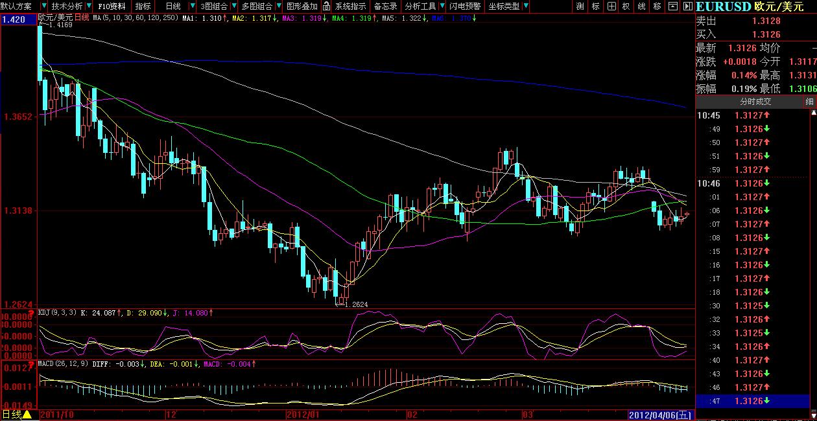Click the 10:45 tick row
Screen dimensions: 817x421
click(752, 115)
